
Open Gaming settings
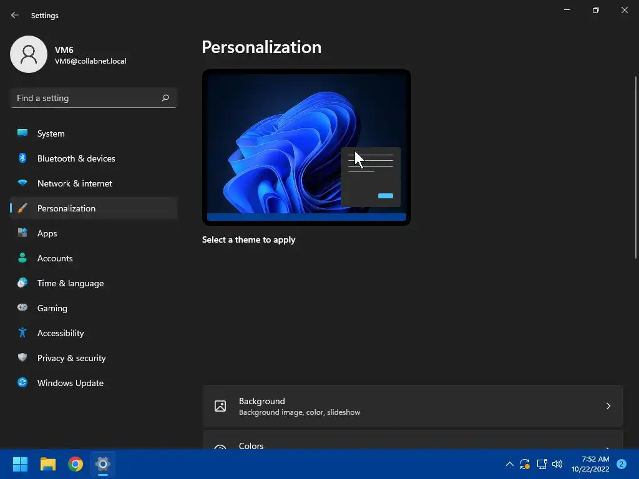coord(94,308)
